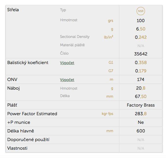This screenshot has height=158, width=166.
Task: Open Výpočet link for Balistický koeficient
Action: (x=67, y=63)
